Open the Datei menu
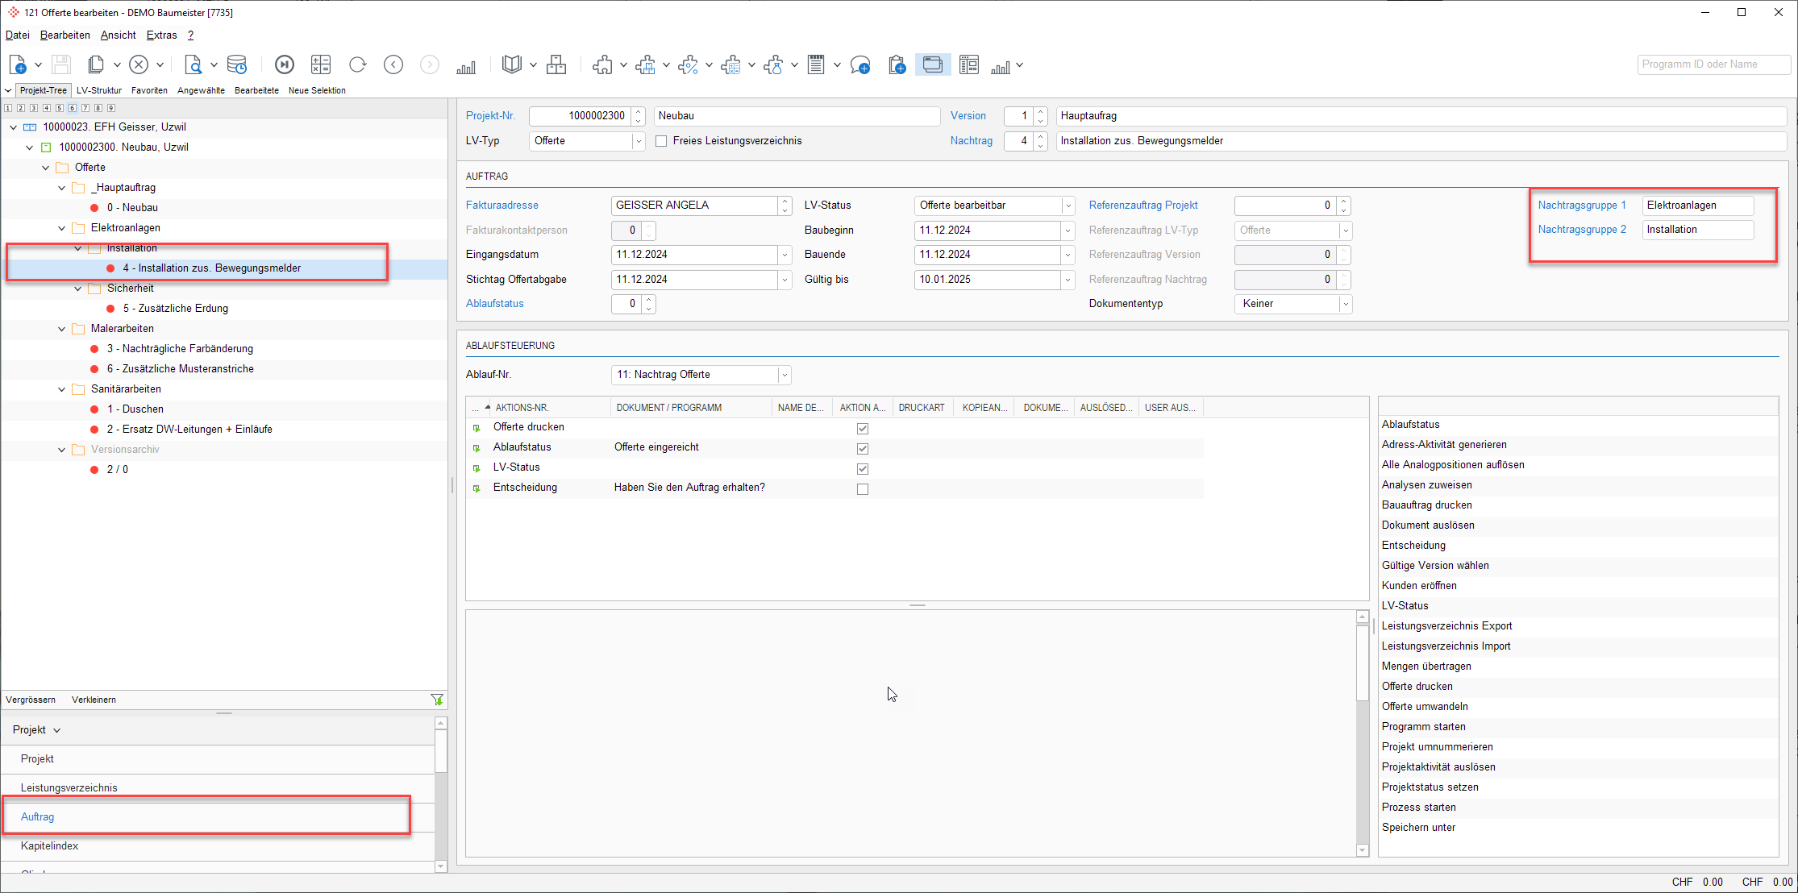The image size is (1798, 893). (18, 35)
